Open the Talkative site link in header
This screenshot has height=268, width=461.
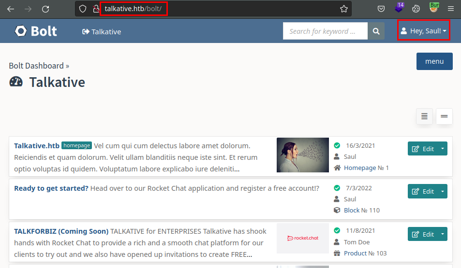tap(102, 32)
